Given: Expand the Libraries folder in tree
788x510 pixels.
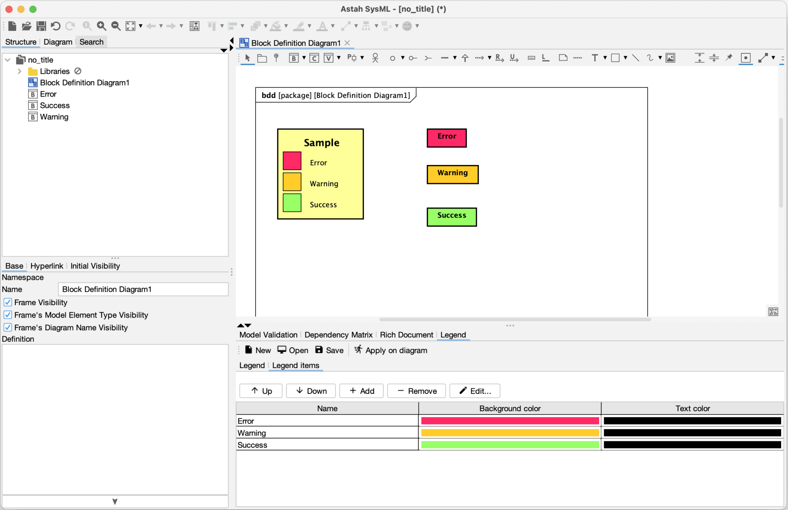Looking at the screenshot, I should pyautogui.click(x=19, y=72).
